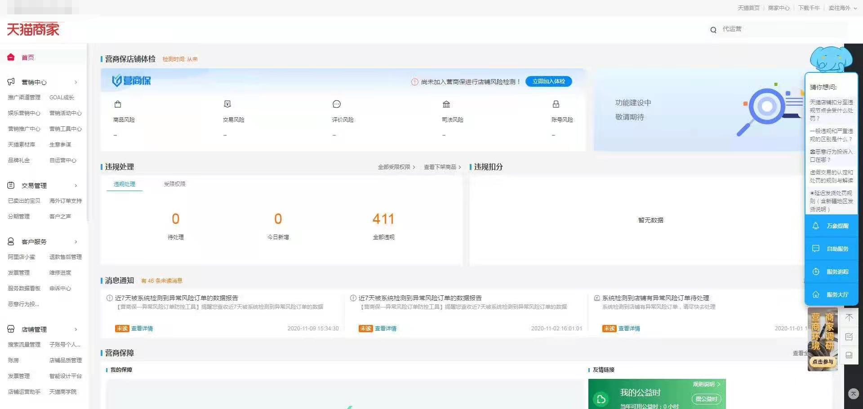Click 点击参与 on the survey banner
Screen dimensions: 863x409
(823, 362)
